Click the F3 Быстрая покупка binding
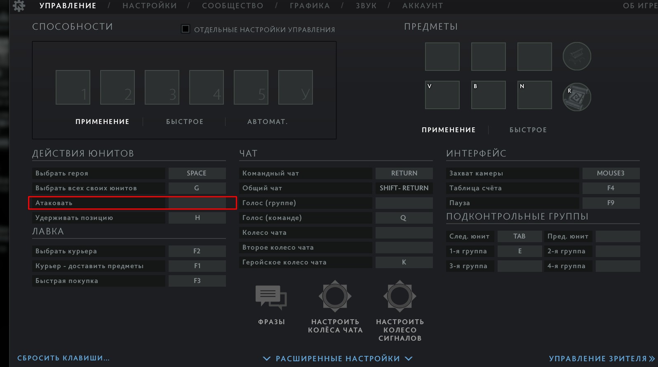This screenshot has height=367, width=658. pos(197,281)
